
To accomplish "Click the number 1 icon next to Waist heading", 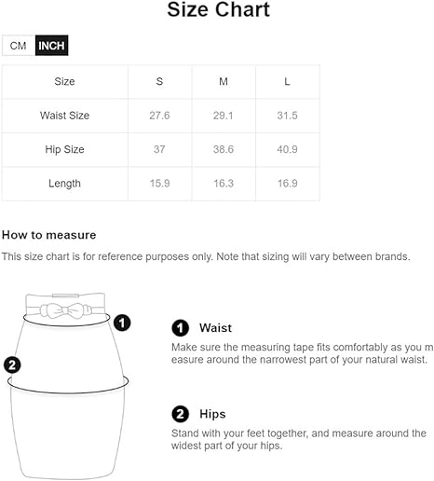I will [x=180, y=328].
